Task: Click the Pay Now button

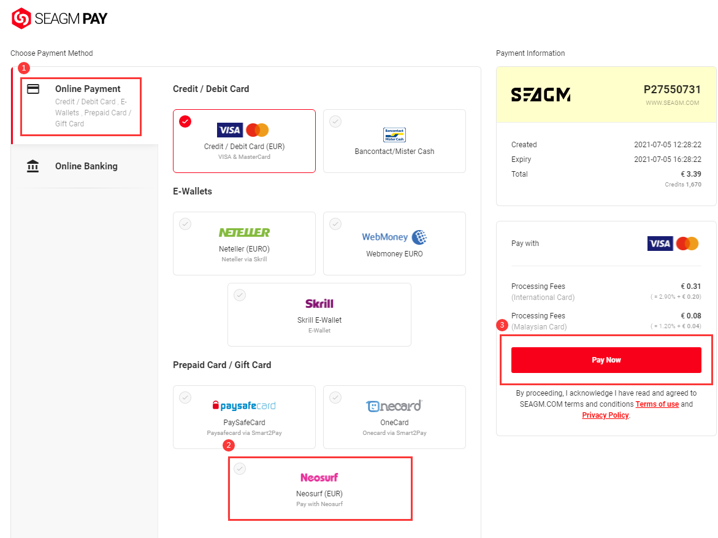Action: click(x=606, y=359)
